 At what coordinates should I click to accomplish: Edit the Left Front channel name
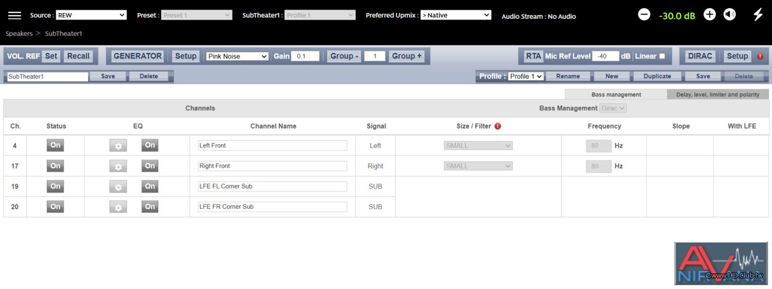(x=273, y=146)
